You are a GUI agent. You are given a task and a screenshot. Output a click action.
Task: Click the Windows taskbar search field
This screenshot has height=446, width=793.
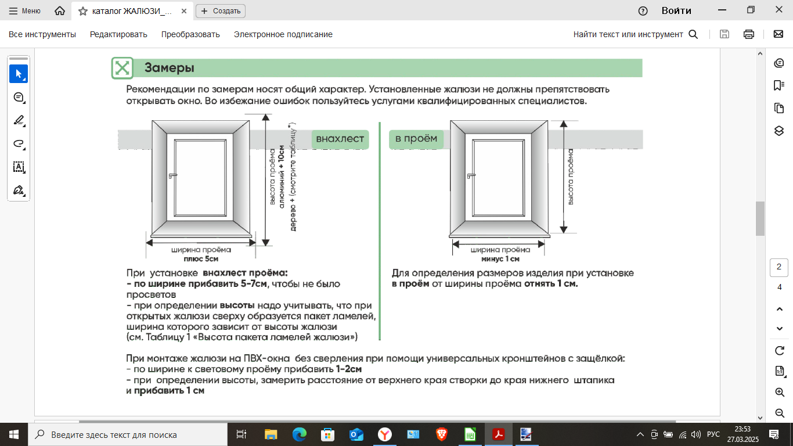(128, 434)
